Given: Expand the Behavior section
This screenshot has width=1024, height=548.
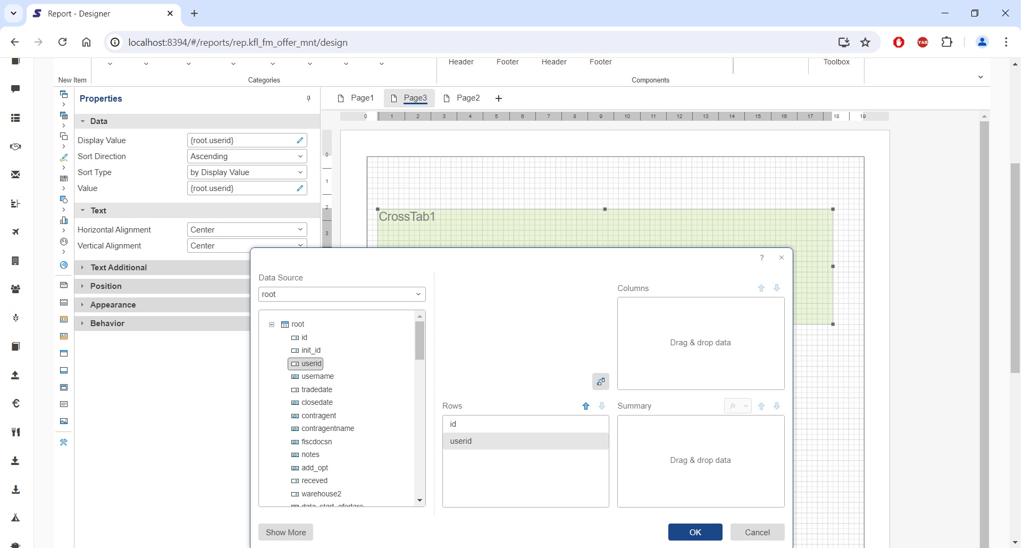Looking at the screenshot, I should [x=82, y=323].
